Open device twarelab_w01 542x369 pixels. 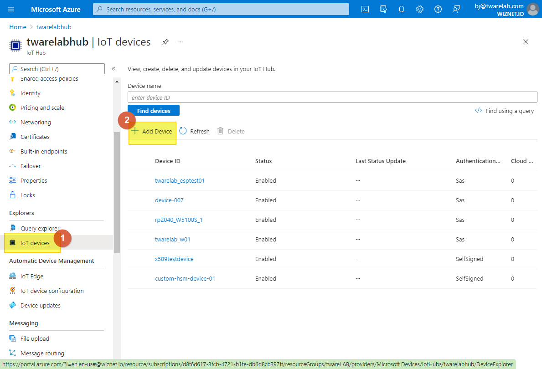tap(172, 239)
